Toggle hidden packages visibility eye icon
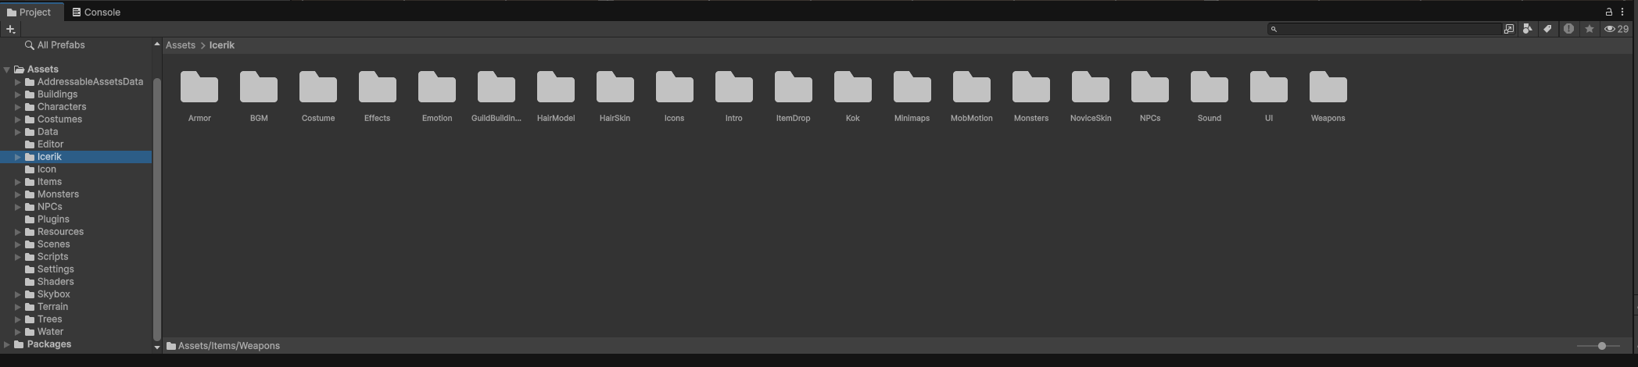Viewport: 1638px width, 367px height. coord(1616,29)
